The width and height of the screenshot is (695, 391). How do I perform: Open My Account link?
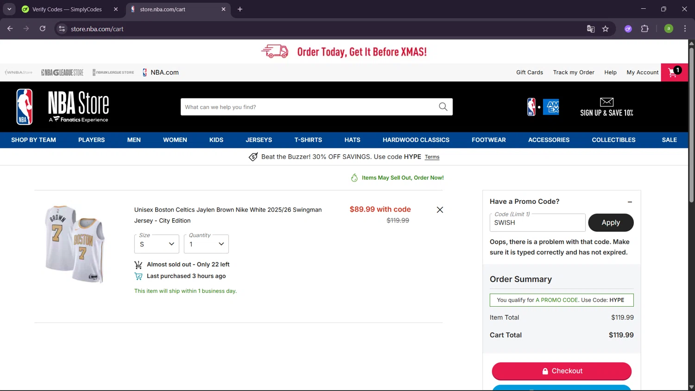pos(642,72)
